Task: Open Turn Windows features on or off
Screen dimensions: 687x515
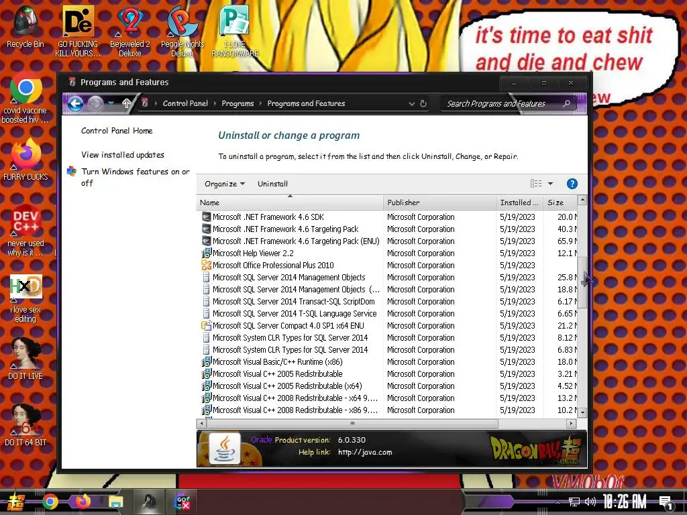Action: click(135, 177)
